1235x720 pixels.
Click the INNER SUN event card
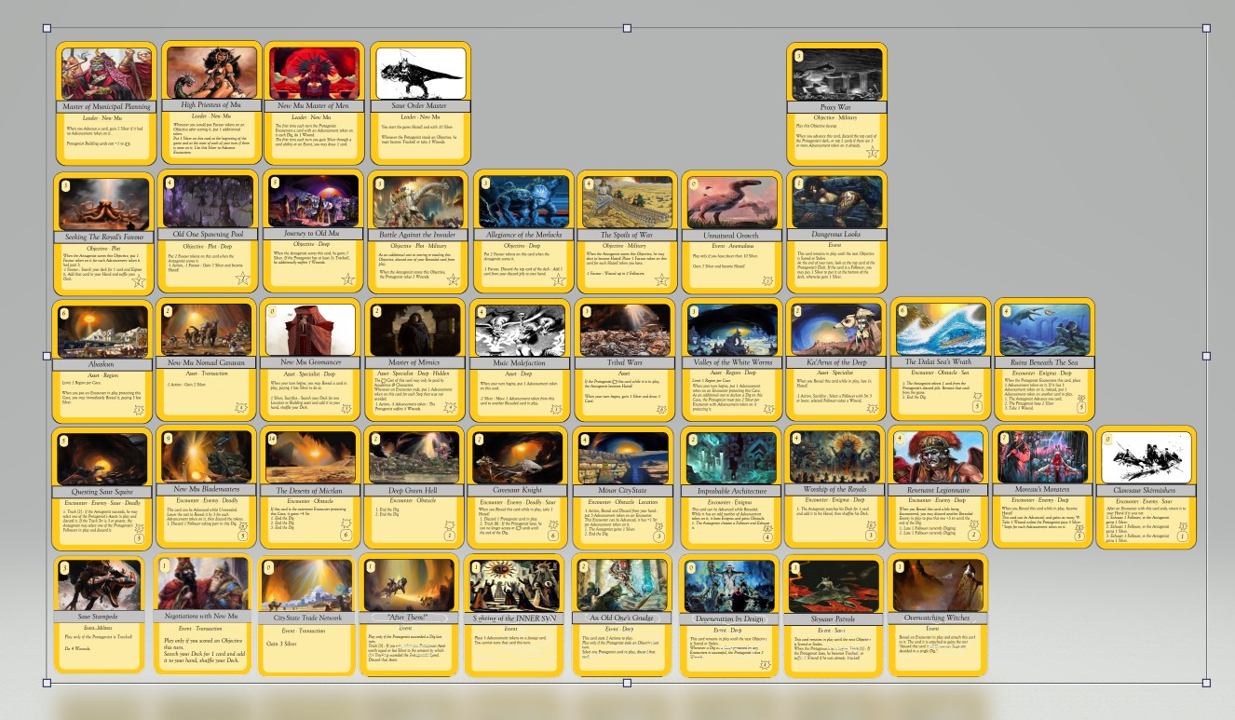click(515, 615)
